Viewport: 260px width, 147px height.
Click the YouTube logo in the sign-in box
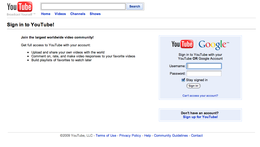pyautogui.click(x=182, y=44)
